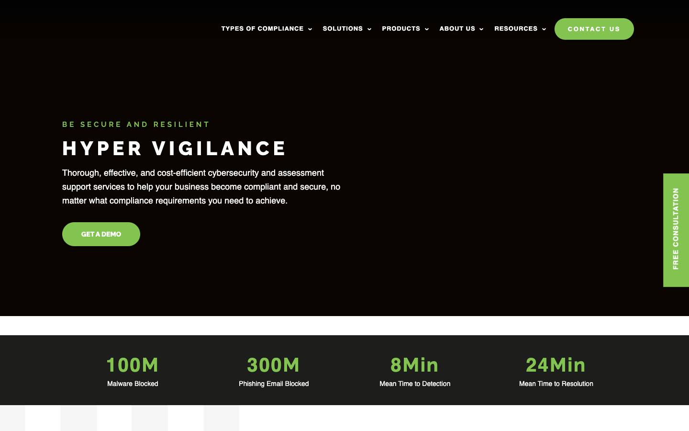Expand chevron beside Types of Compliance

pos(310,29)
